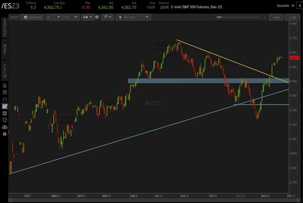Click the Save button

[x=276, y=17]
